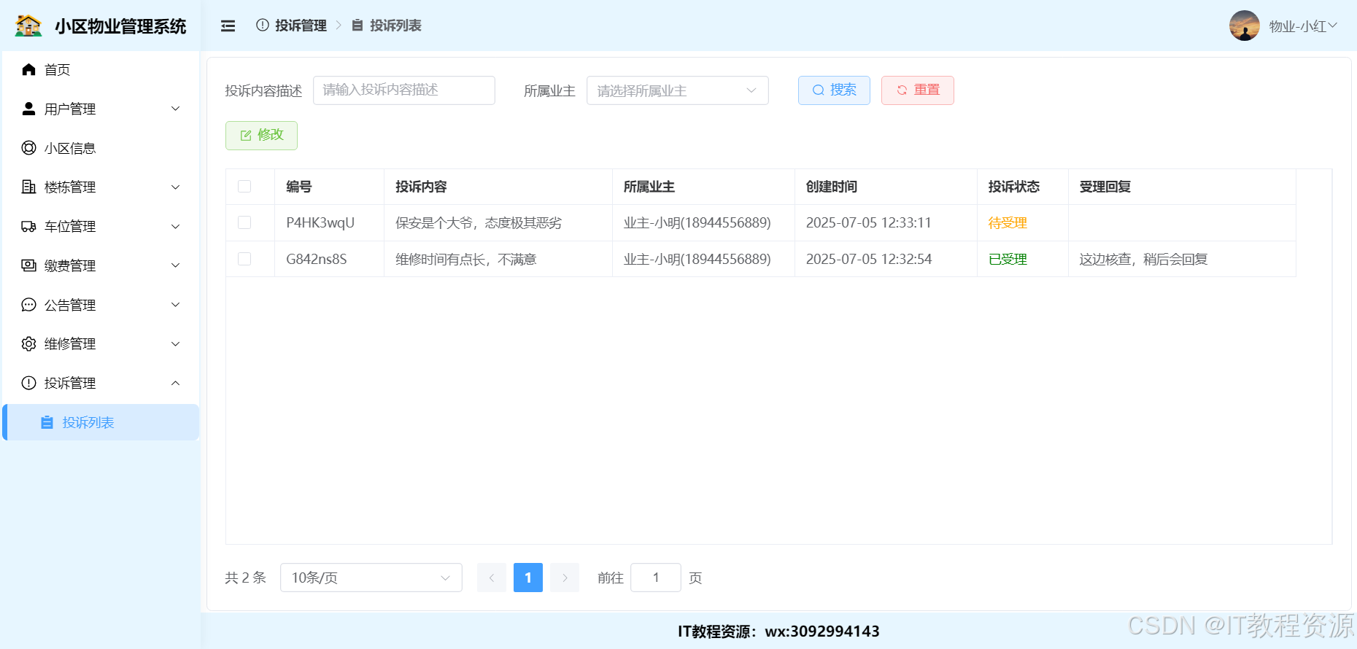Click the 小区信息 lifebuoy icon
This screenshot has height=649, width=1357.
[x=28, y=148]
